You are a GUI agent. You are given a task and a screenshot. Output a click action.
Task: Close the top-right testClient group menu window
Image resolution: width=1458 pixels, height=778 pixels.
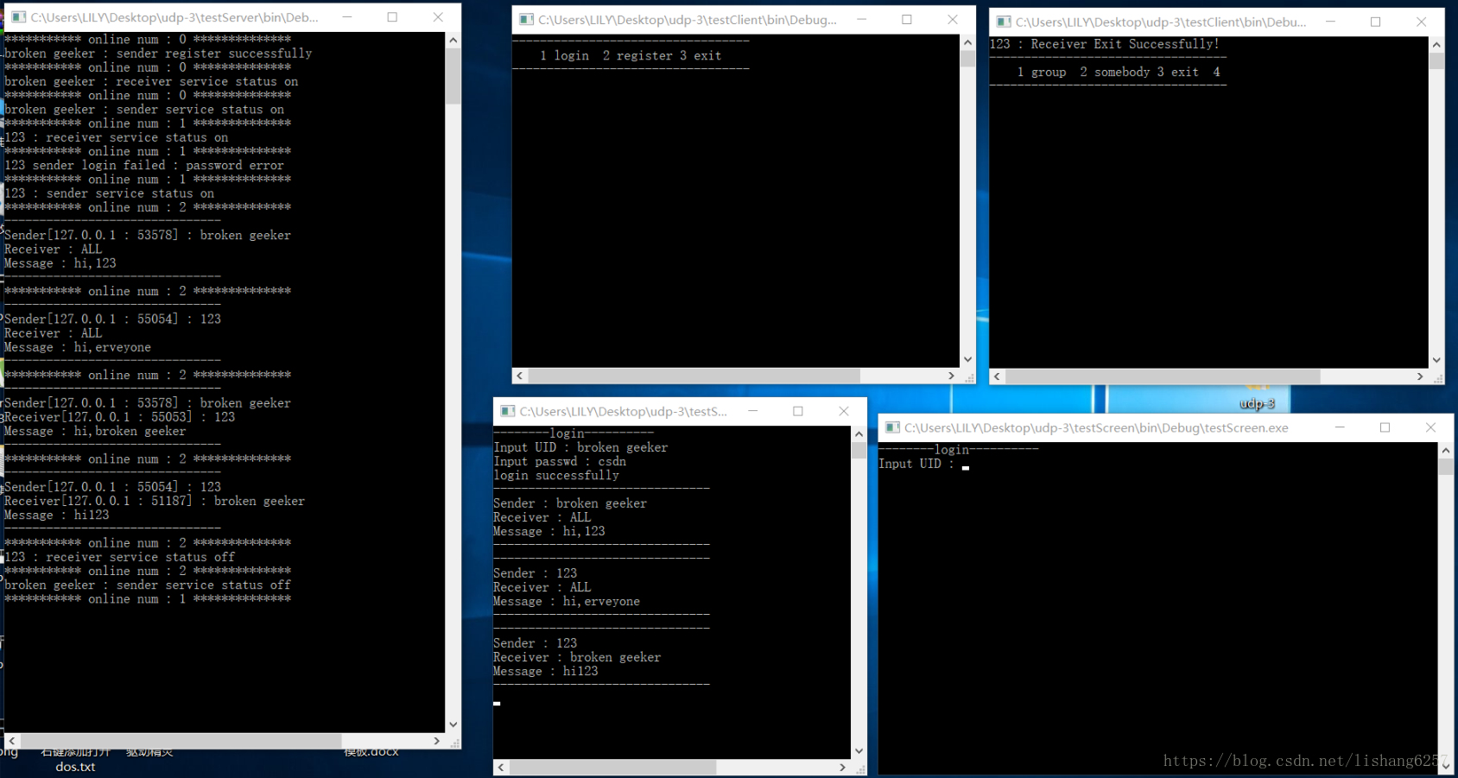1421,22
